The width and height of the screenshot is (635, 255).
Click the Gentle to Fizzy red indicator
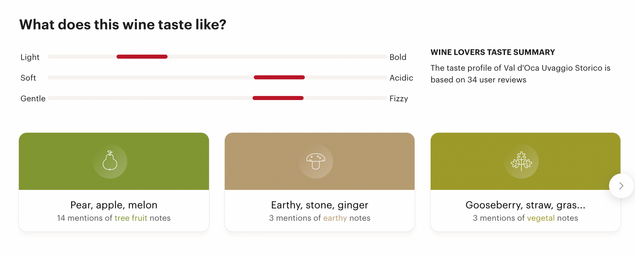tap(278, 98)
